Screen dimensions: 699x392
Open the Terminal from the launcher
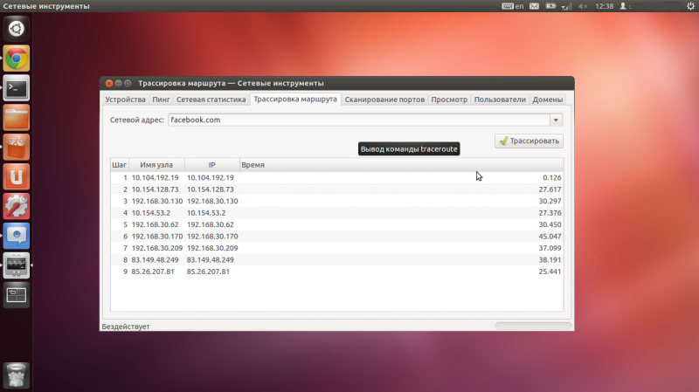pyautogui.click(x=17, y=88)
